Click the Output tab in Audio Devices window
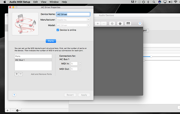This screenshot has width=180, height=114. pos(146,30)
